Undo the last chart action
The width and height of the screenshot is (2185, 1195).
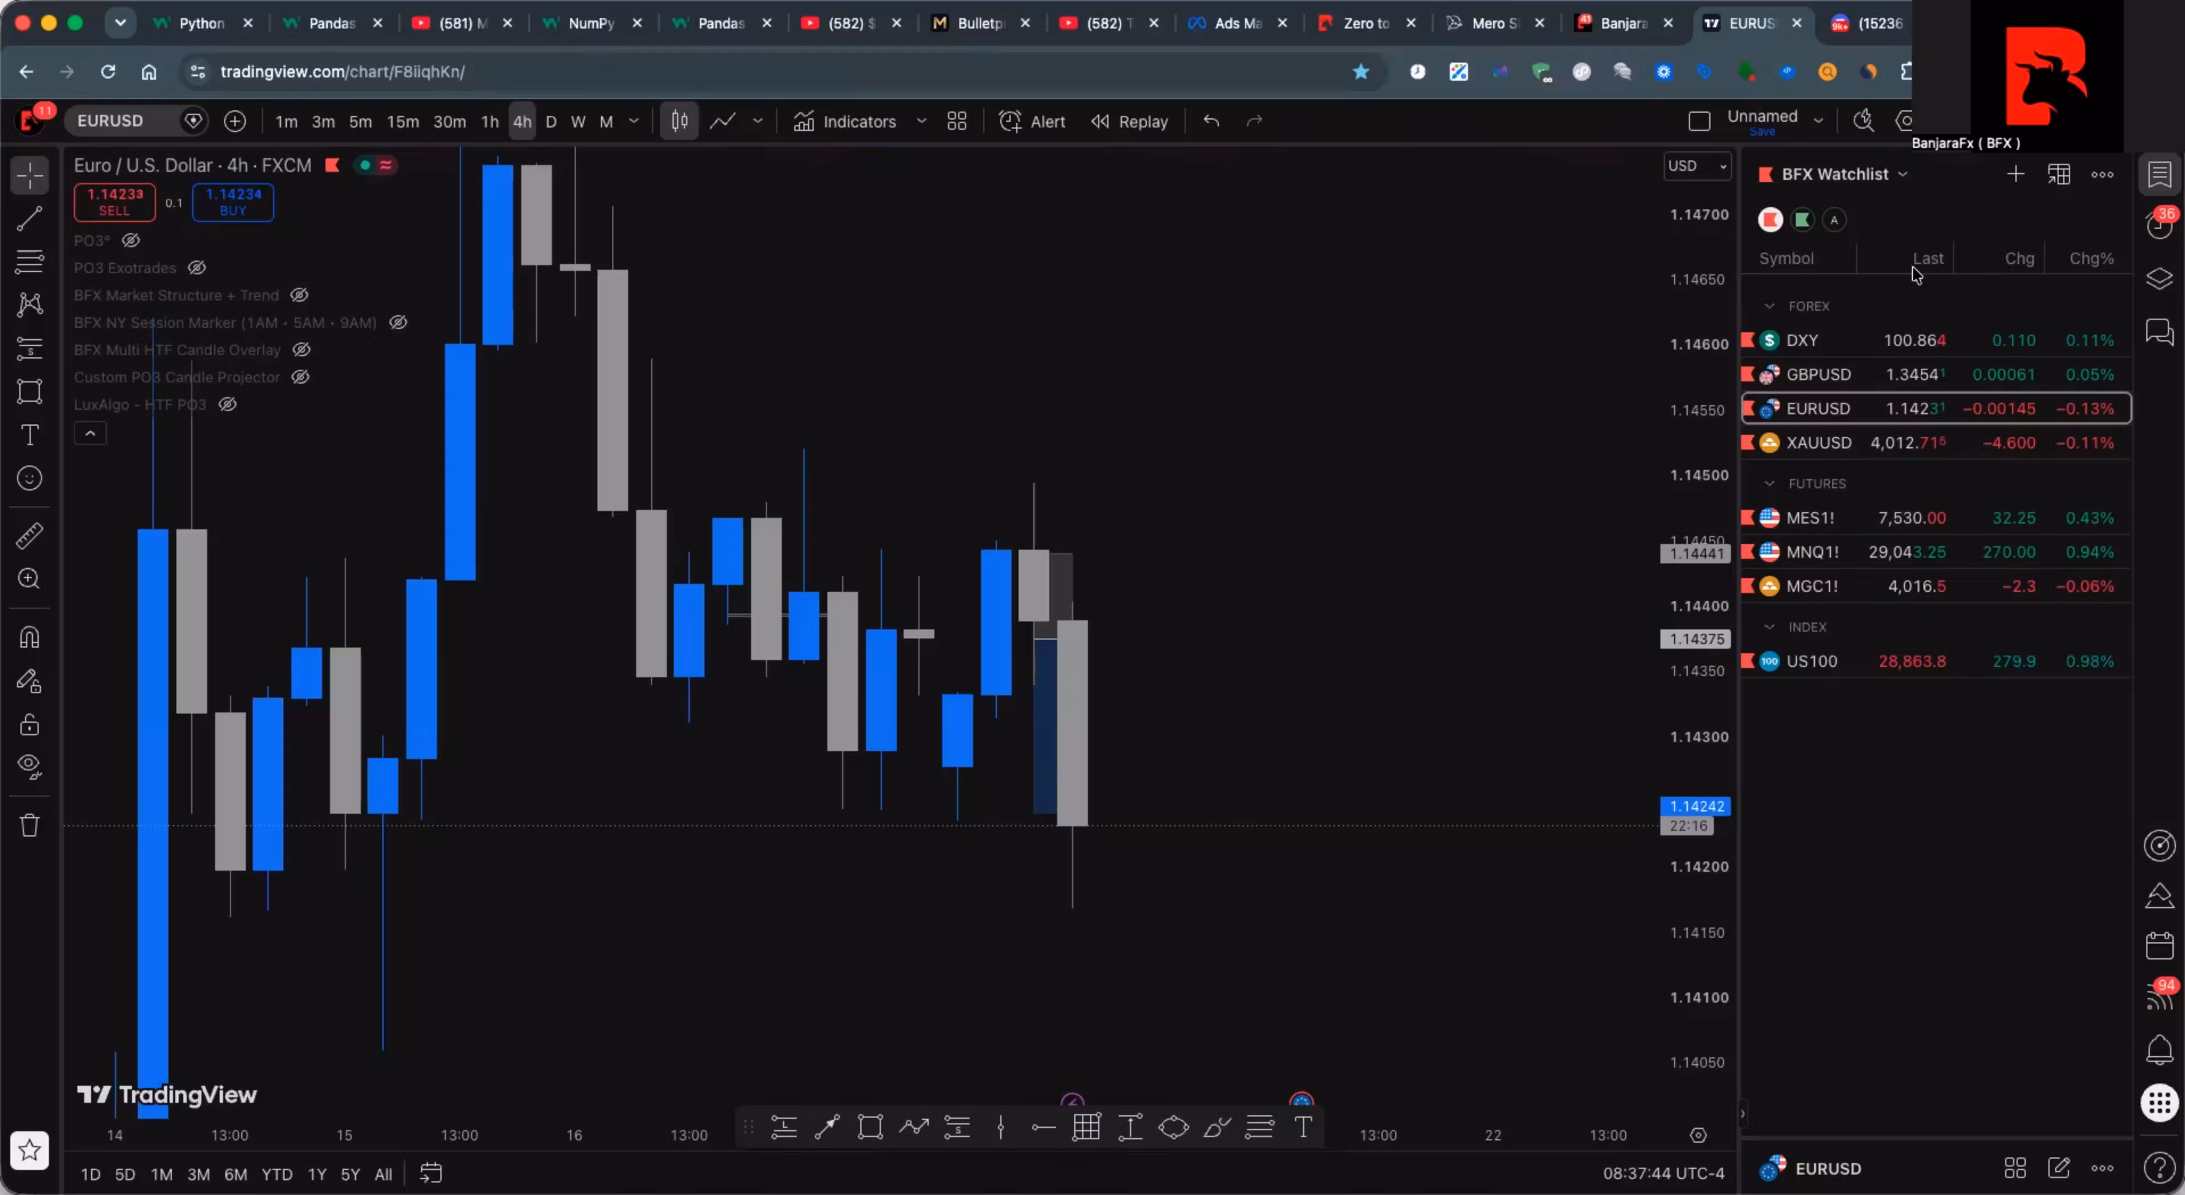click(x=1211, y=121)
